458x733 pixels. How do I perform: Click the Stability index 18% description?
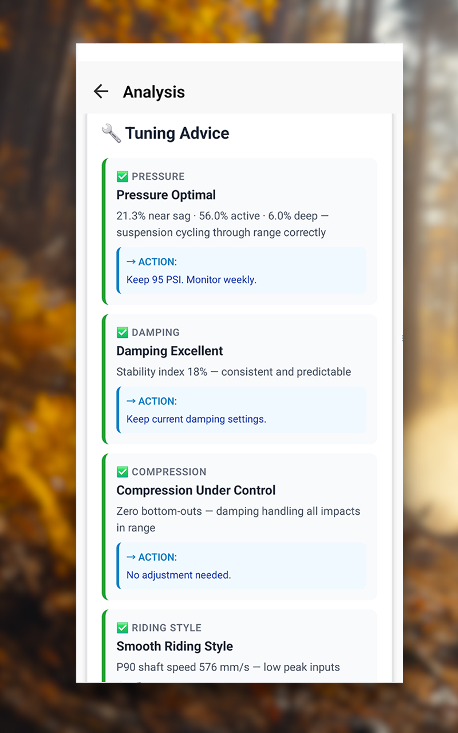[x=234, y=372]
